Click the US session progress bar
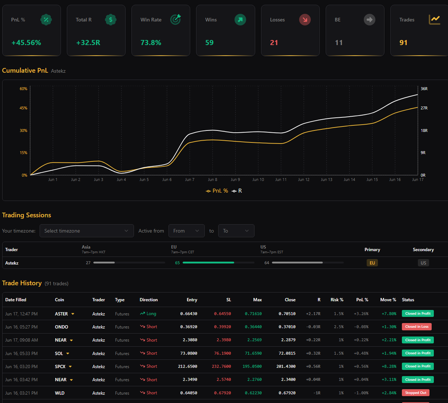The image size is (448, 403). 308,263
